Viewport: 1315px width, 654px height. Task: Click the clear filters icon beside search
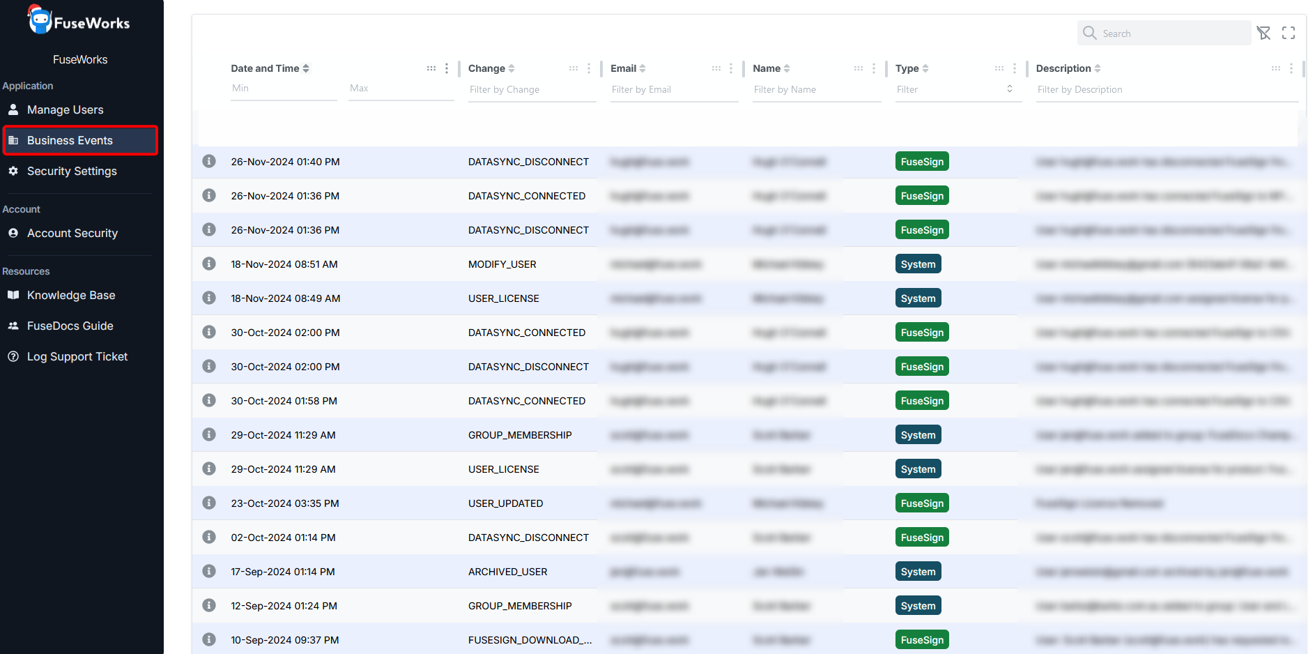click(1263, 33)
